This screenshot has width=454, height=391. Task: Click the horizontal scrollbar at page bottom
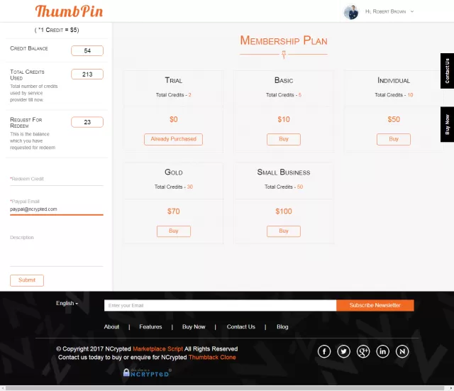coord(225,388)
